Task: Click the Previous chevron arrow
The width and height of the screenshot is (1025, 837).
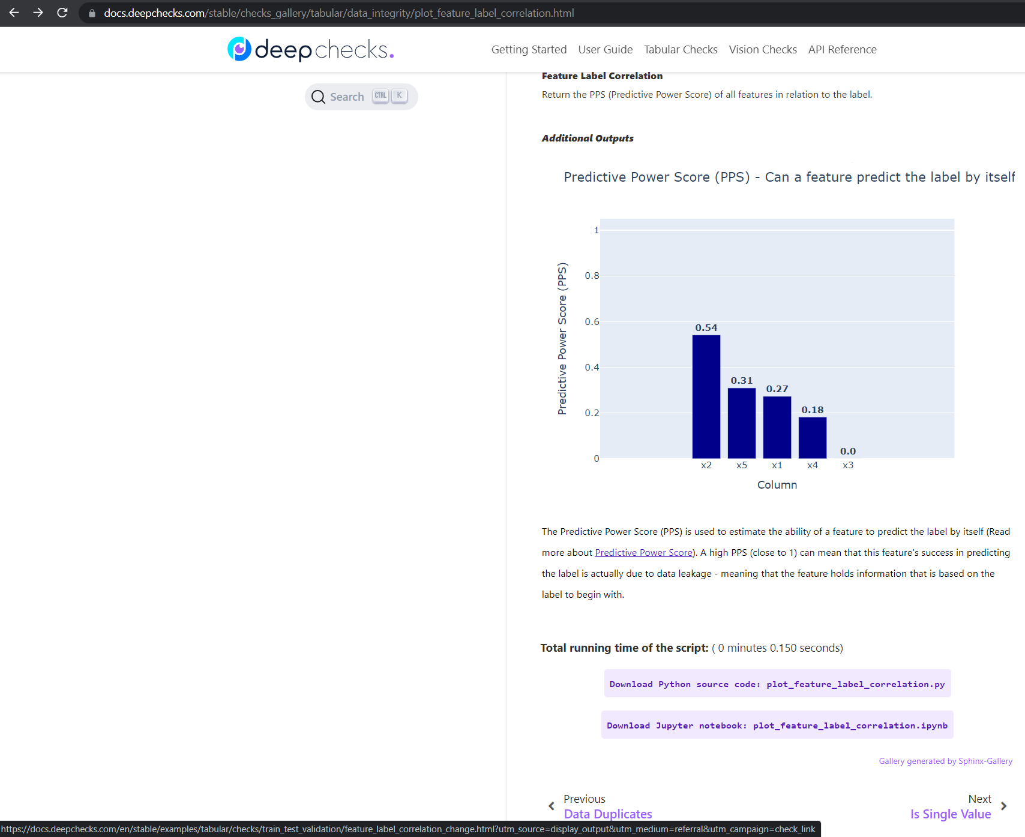Action: (x=551, y=806)
